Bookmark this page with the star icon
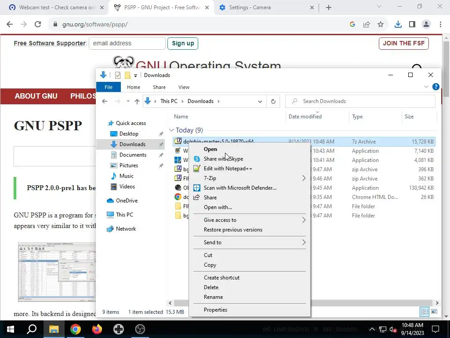The height and width of the screenshot is (338, 450). [381, 25]
